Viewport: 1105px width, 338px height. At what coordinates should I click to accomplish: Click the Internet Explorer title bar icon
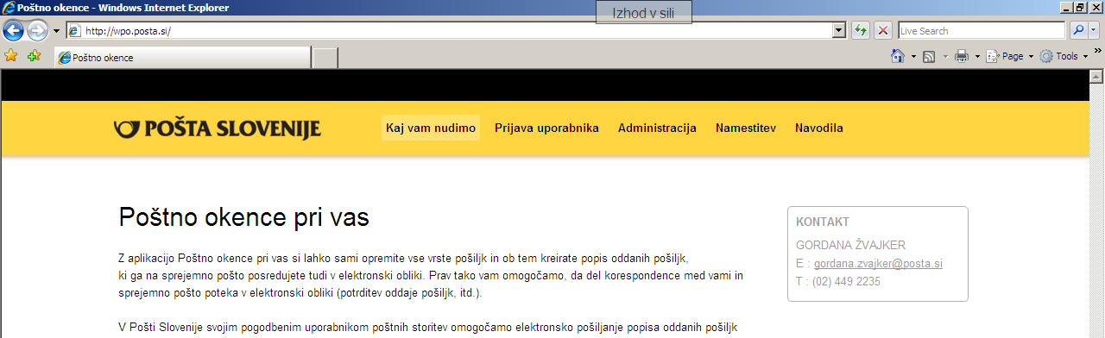[x=8, y=8]
